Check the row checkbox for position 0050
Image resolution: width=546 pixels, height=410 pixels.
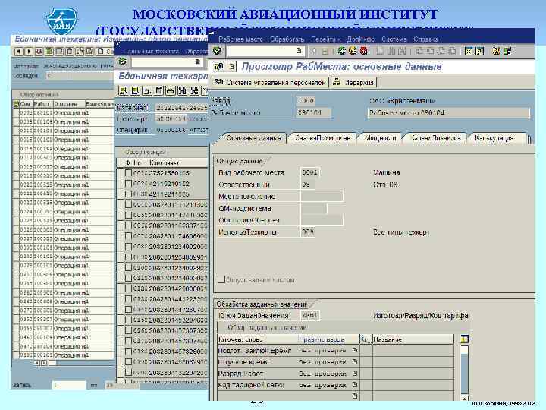128,215
